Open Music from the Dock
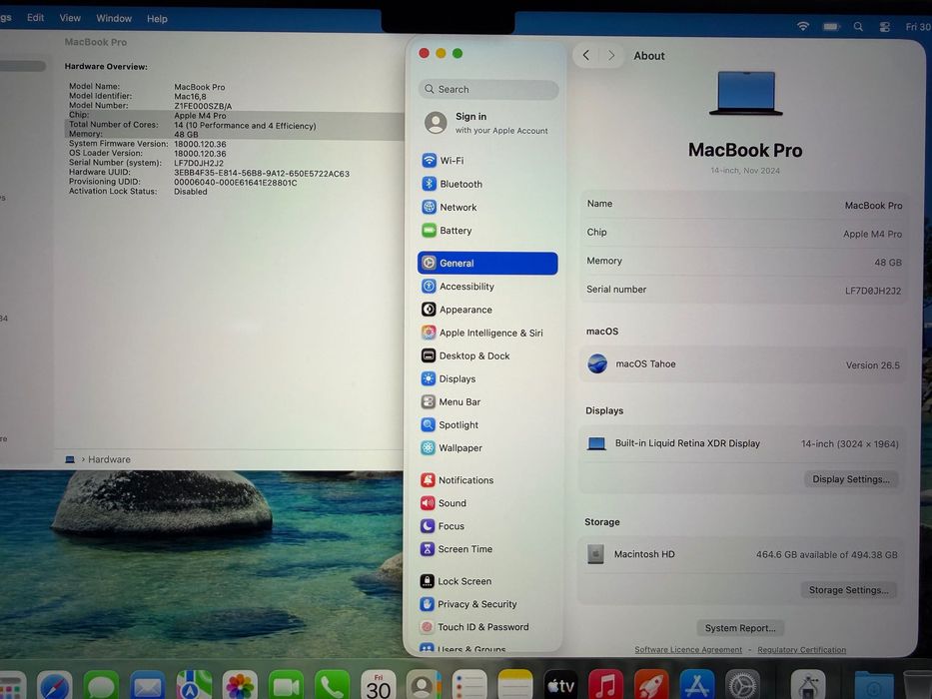The image size is (932, 699). [x=605, y=685]
